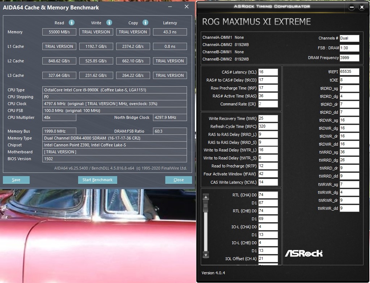Minimize the AIDA64 benchmark window

click(170, 7)
